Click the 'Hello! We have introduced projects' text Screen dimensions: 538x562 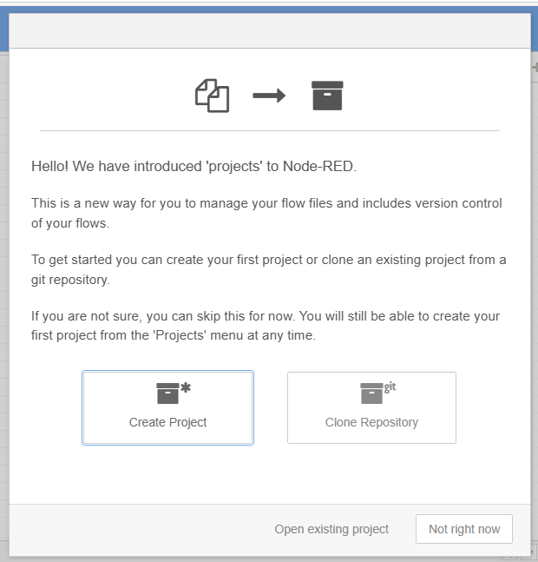pyautogui.click(x=194, y=167)
